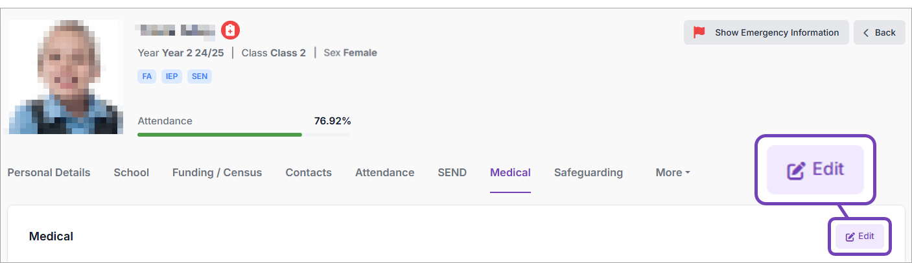Click the green attendance progress bar
The width and height of the screenshot is (912, 263).
pos(220,135)
